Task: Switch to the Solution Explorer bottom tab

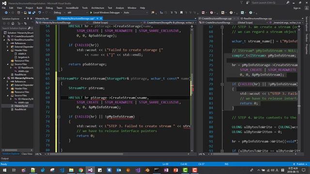Action: coord(11,154)
